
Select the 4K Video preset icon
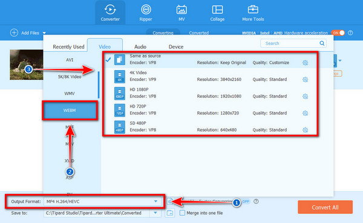pyautogui.click(x=120, y=77)
